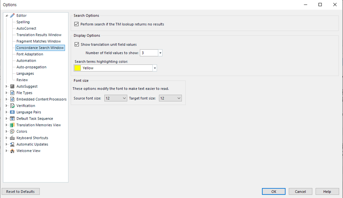
Task: Select Concordance Search Window item
Action: (40, 48)
